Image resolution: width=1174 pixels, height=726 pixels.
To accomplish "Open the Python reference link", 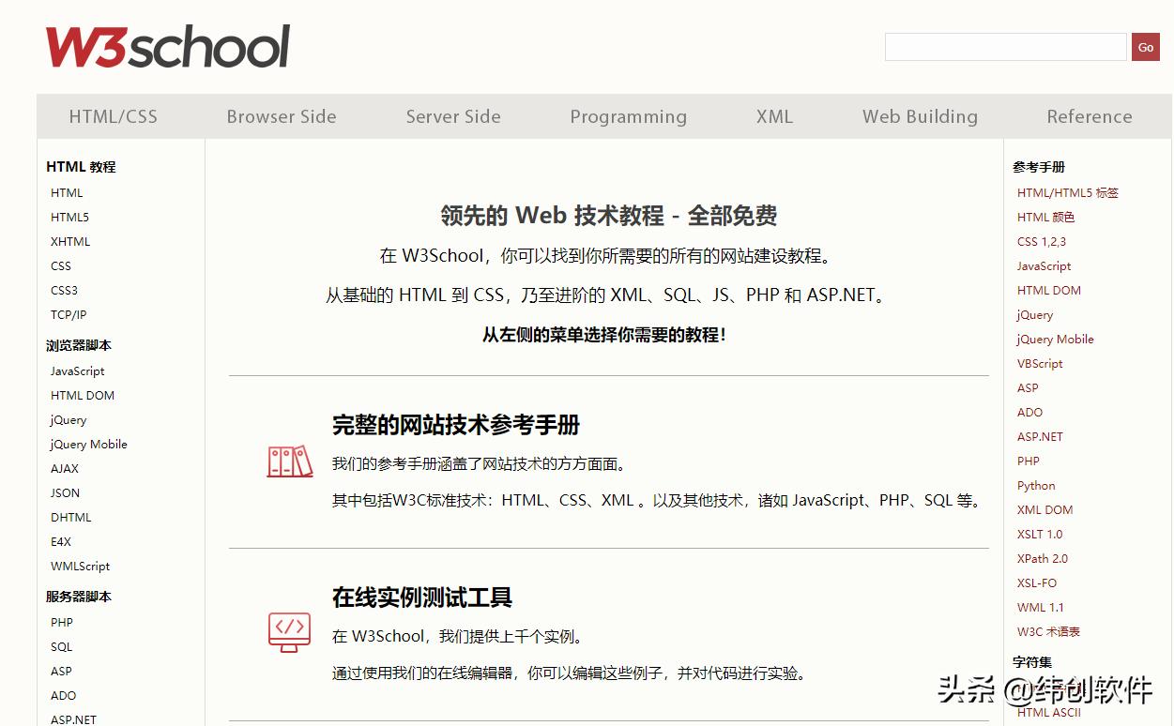I will [x=1035, y=485].
